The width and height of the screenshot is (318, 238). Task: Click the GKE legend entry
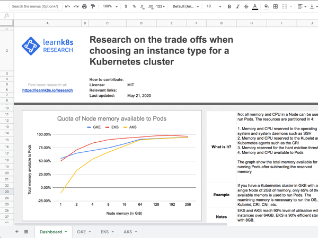[x=94, y=127]
